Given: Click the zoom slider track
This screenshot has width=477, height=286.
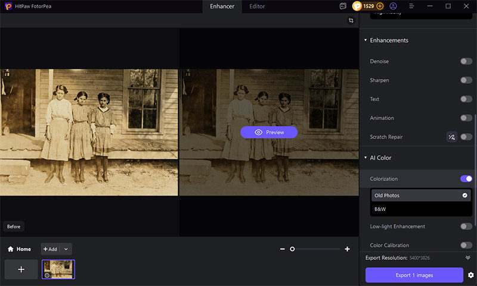Looking at the screenshot, I should coord(316,249).
